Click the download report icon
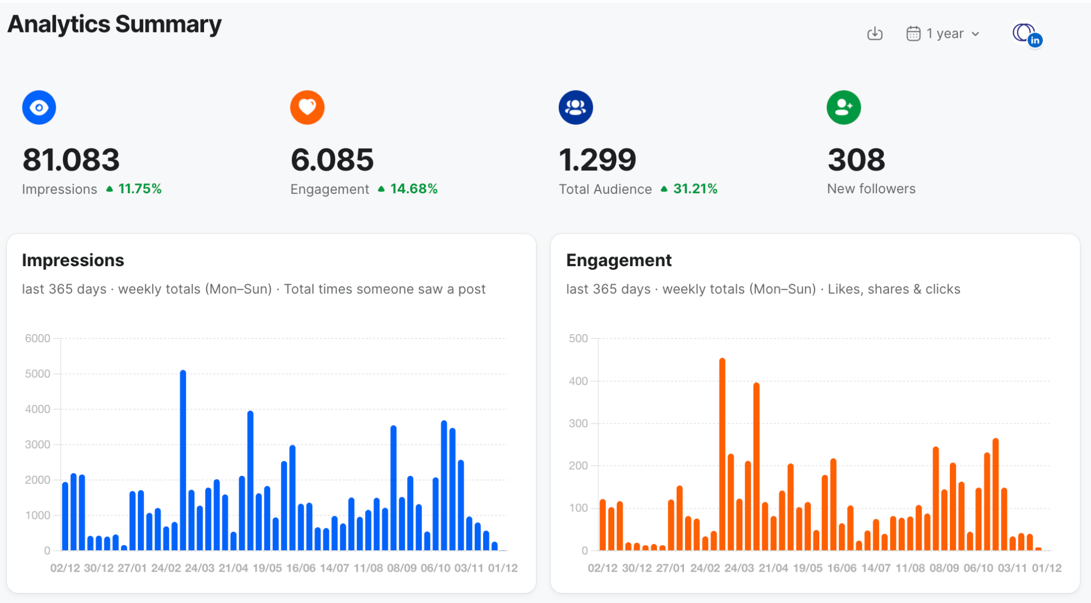The width and height of the screenshot is (1091, 603). click(x=875, y=34)
